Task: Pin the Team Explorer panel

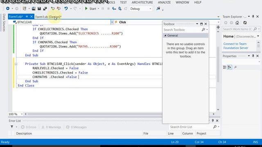Action: [253, 16]
